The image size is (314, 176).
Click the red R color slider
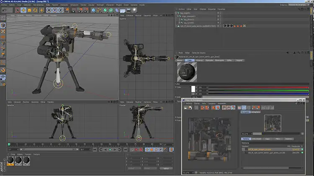click(x=258, y=87)
